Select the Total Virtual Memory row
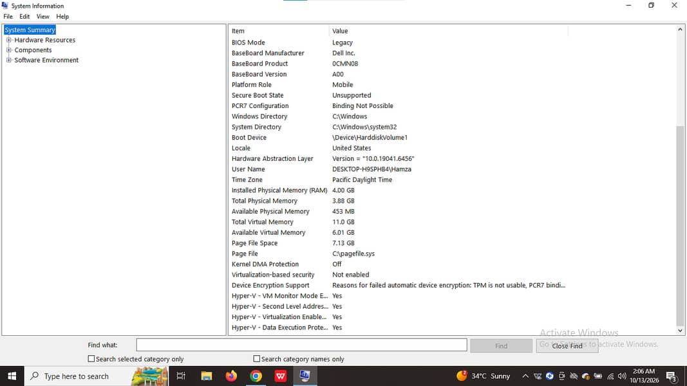Image resolution: width=687 pixels, height=386 pixels. pos(399,222)
